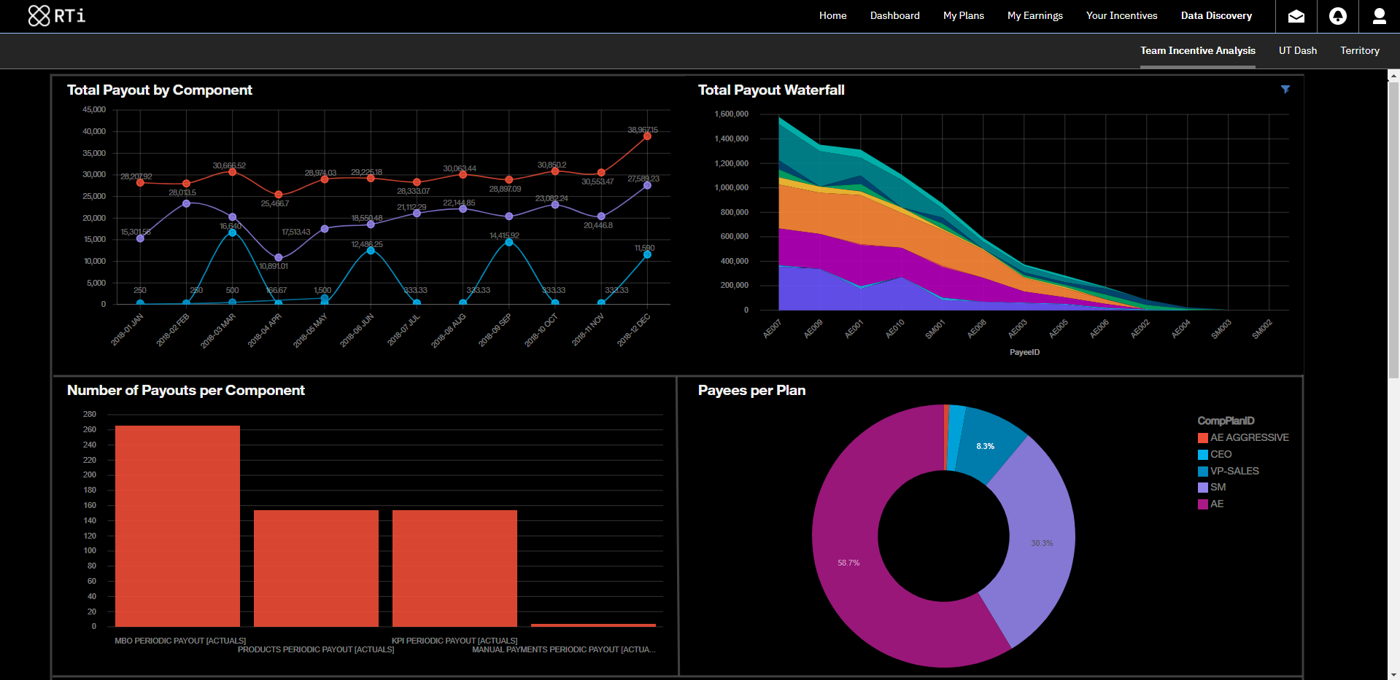Open the notifications bell icon

(x=1338, y=15)
